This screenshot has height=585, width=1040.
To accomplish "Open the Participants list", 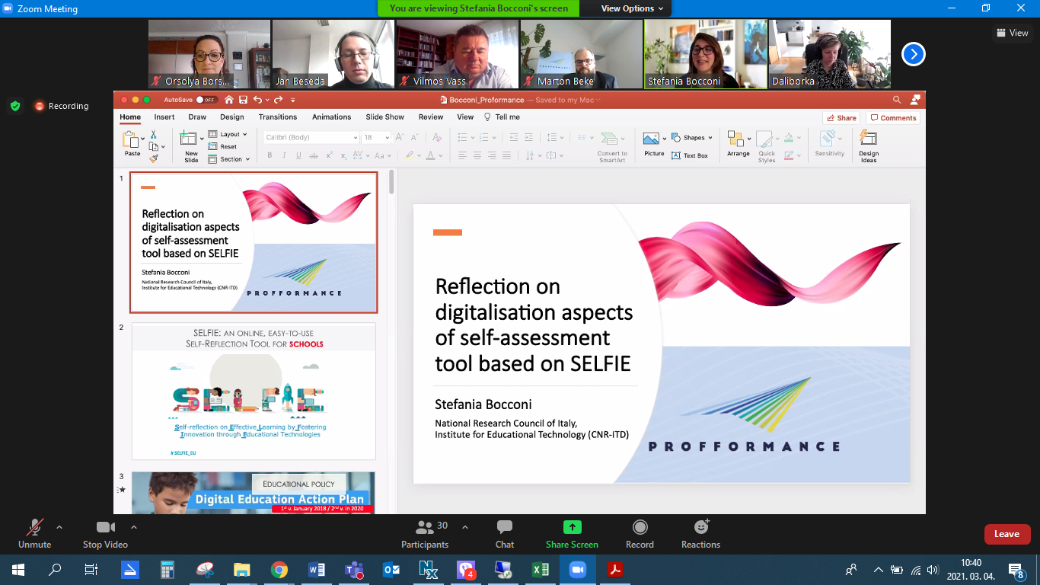I will tap(425, 532).
